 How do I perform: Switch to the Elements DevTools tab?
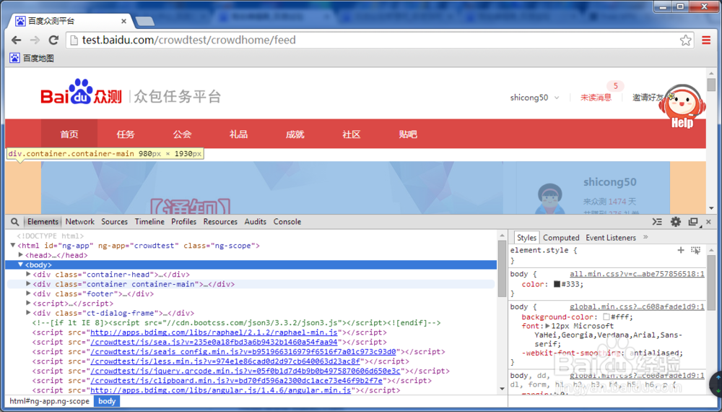(43, 222)
